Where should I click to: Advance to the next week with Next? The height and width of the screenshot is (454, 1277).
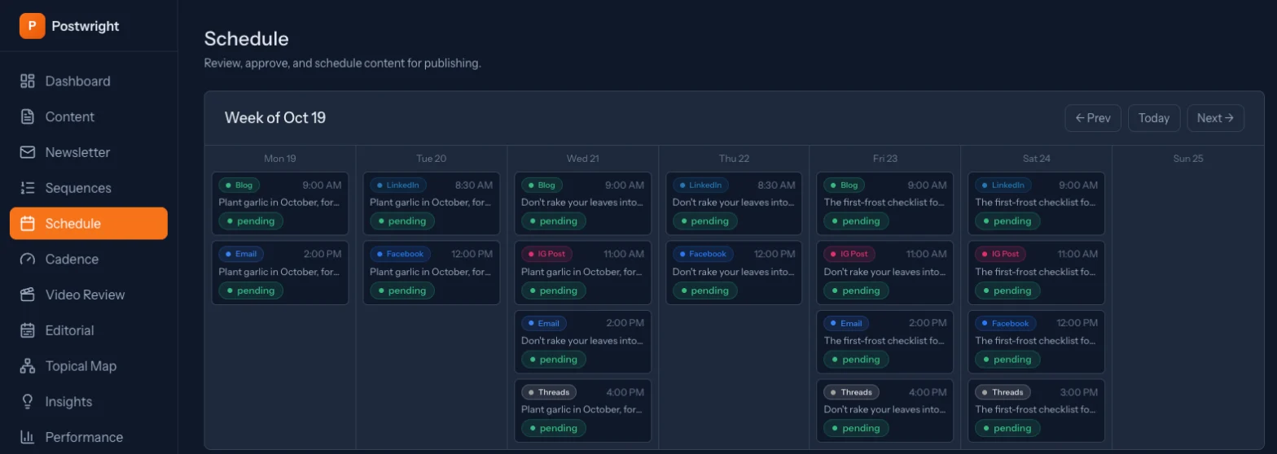point(1215,118)
